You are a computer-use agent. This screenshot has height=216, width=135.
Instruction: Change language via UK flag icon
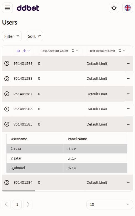128,8
